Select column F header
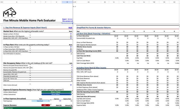Image resolution: width=180 pixels, height=109 pixels. click(x=46, y=2)
